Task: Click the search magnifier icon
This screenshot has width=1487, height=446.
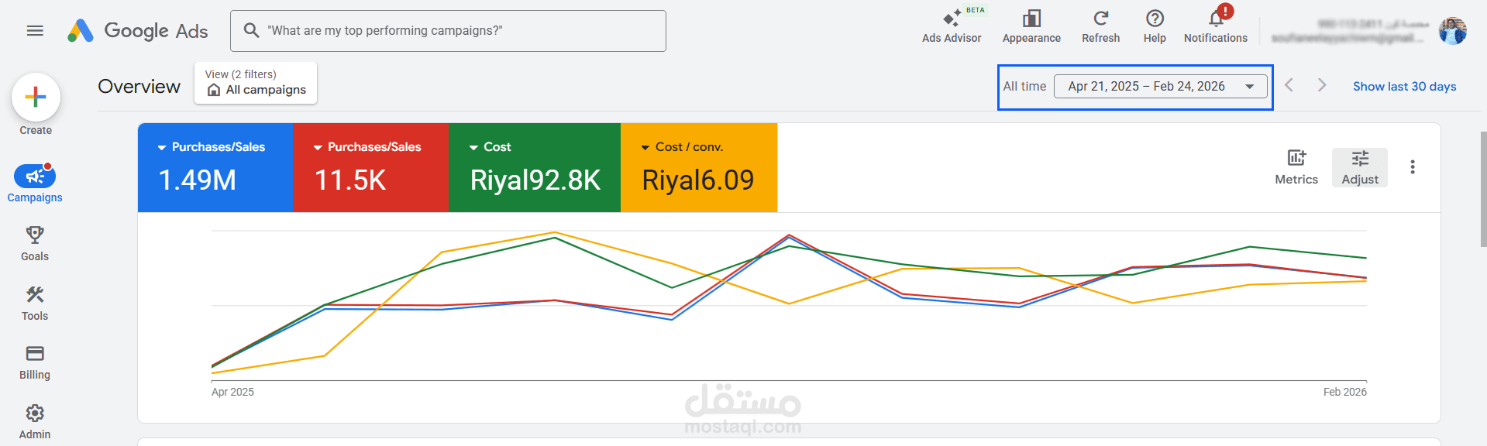Action: click(251, 30)
